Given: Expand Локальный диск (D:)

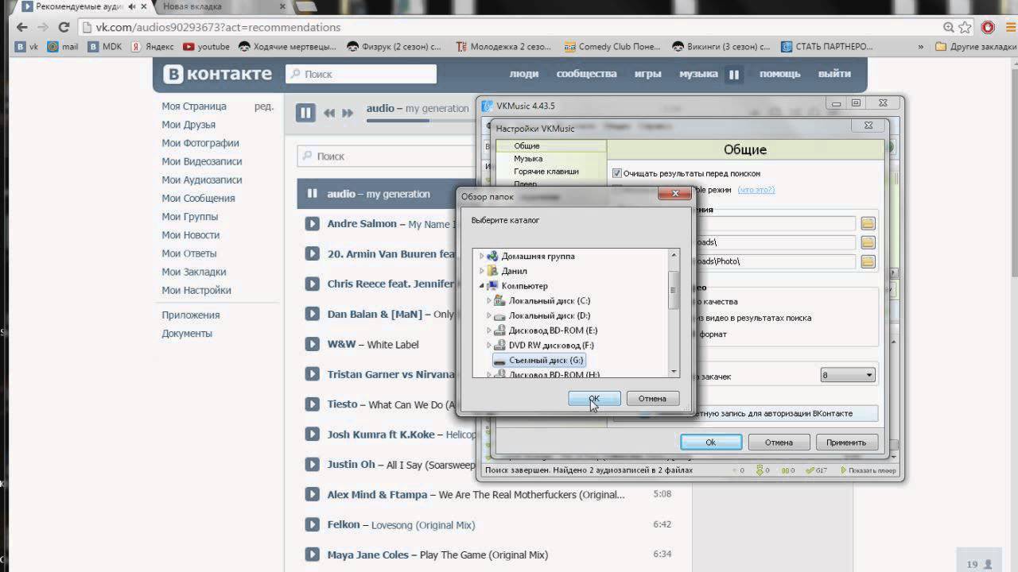Looking at the screenshot, I should pos(489,316).
